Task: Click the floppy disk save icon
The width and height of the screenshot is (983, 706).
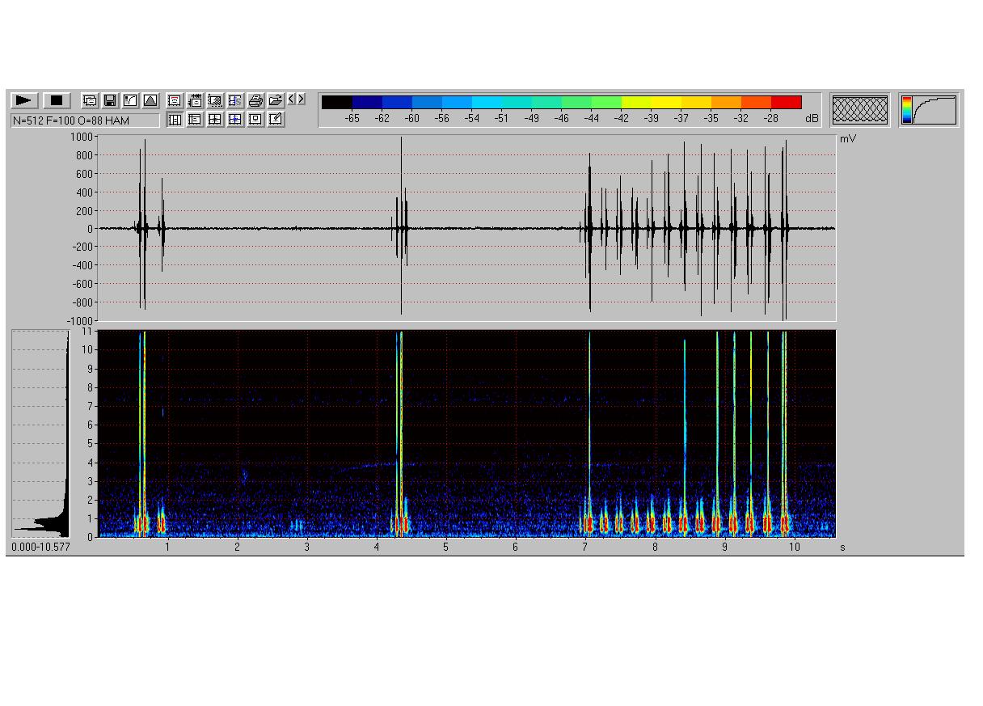Action: click(x=110, y=100)
